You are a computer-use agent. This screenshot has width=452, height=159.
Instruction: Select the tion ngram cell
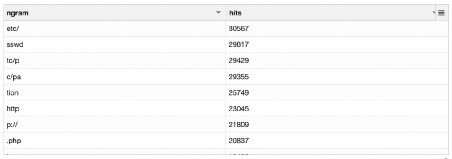(x=115, y=92)
